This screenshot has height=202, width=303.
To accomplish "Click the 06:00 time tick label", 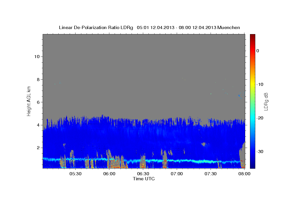I will [x=109, y=174].
